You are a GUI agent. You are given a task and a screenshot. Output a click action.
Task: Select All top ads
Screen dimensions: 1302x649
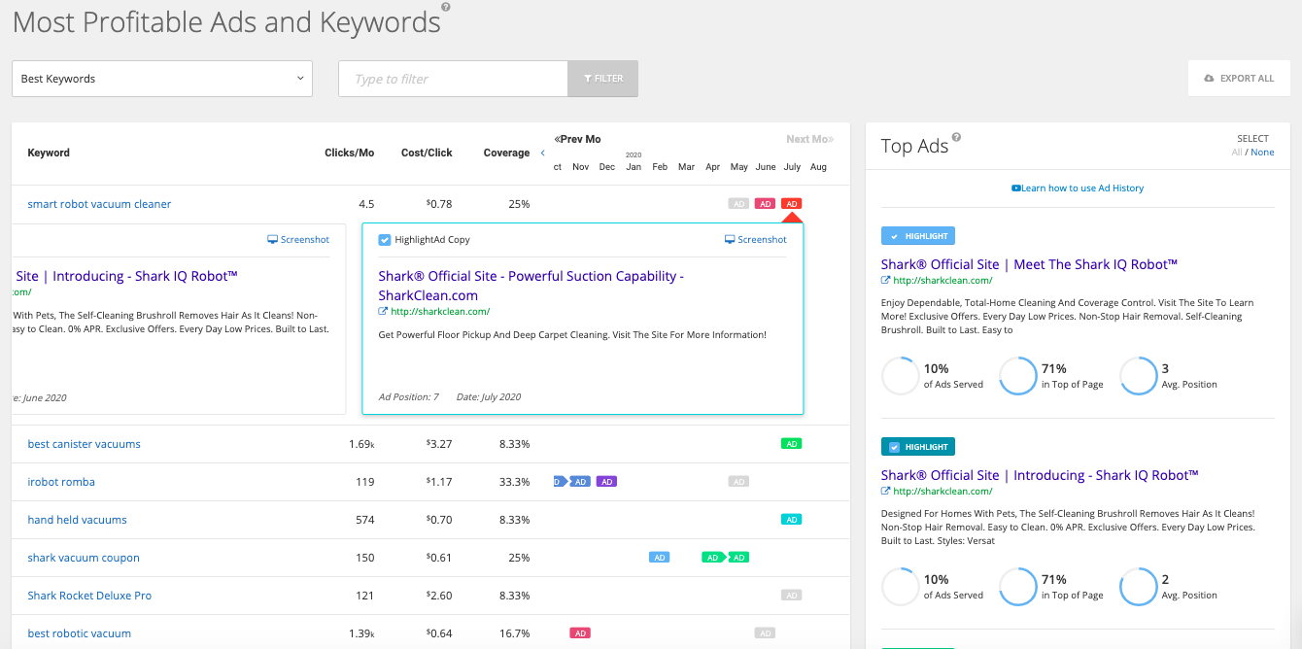coord(1237,153)
